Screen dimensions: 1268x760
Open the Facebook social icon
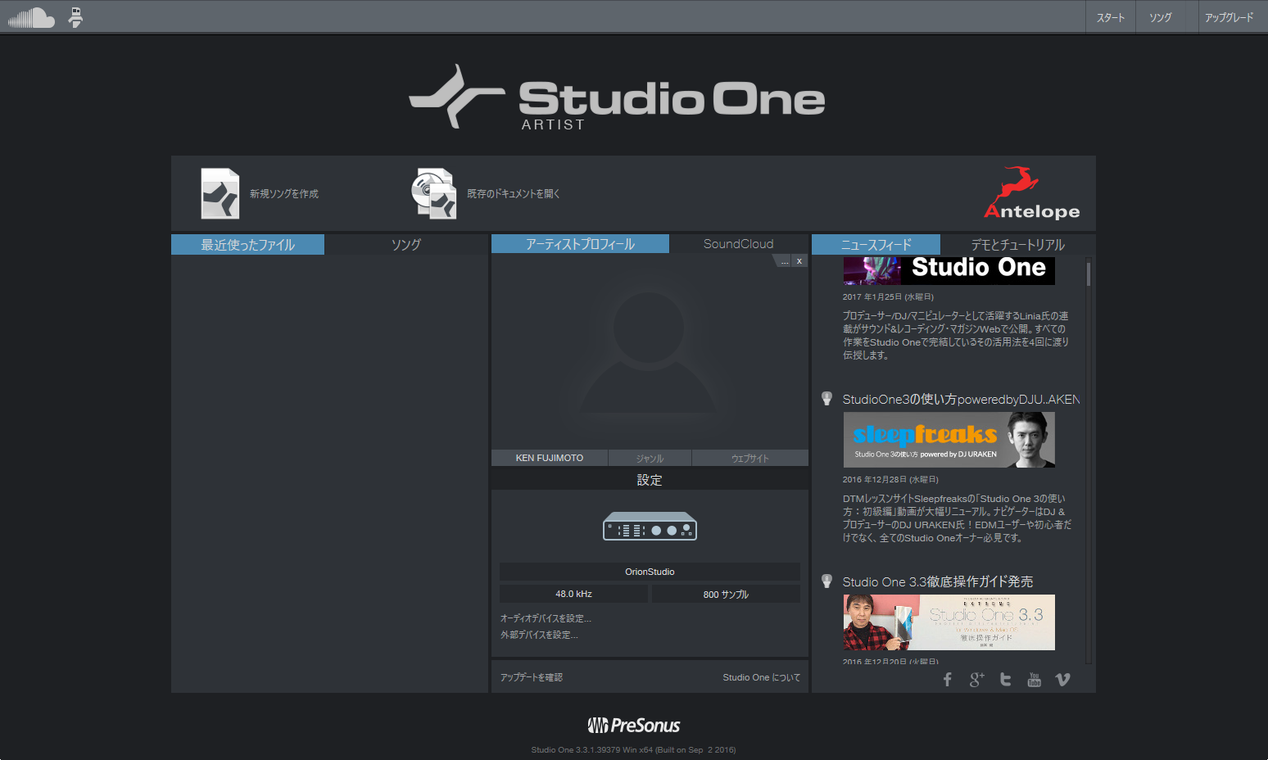[x=948, y=680]
